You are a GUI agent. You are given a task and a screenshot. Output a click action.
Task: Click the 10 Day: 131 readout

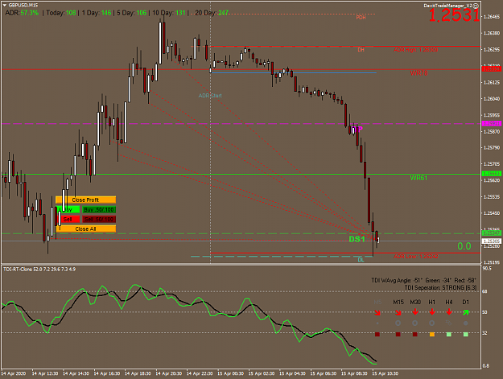(169, 13)
